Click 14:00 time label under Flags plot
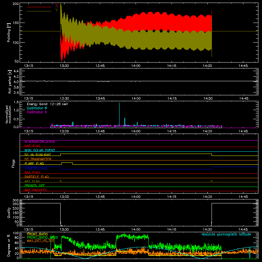 click(136, 197)
